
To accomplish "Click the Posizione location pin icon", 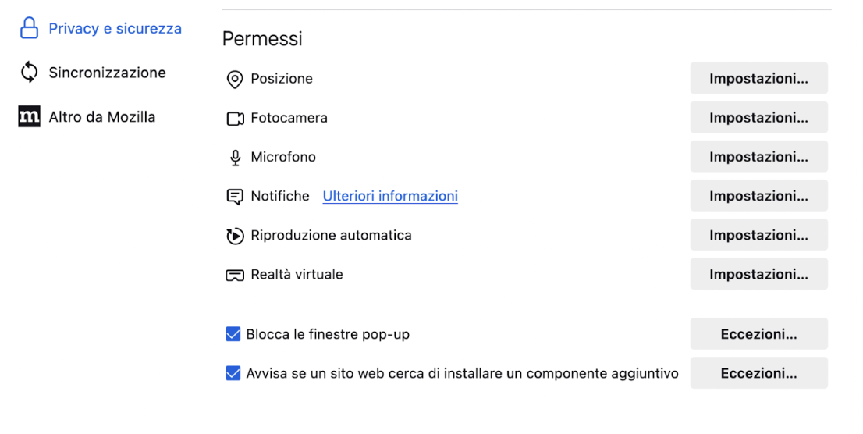I will point(235,80).
